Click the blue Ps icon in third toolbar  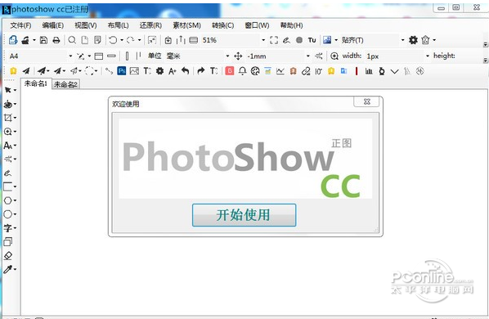click(122, 71)
